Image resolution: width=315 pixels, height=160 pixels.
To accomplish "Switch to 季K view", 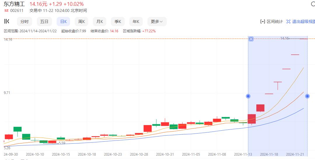I will pyautogui.click(x=118, y=22).
